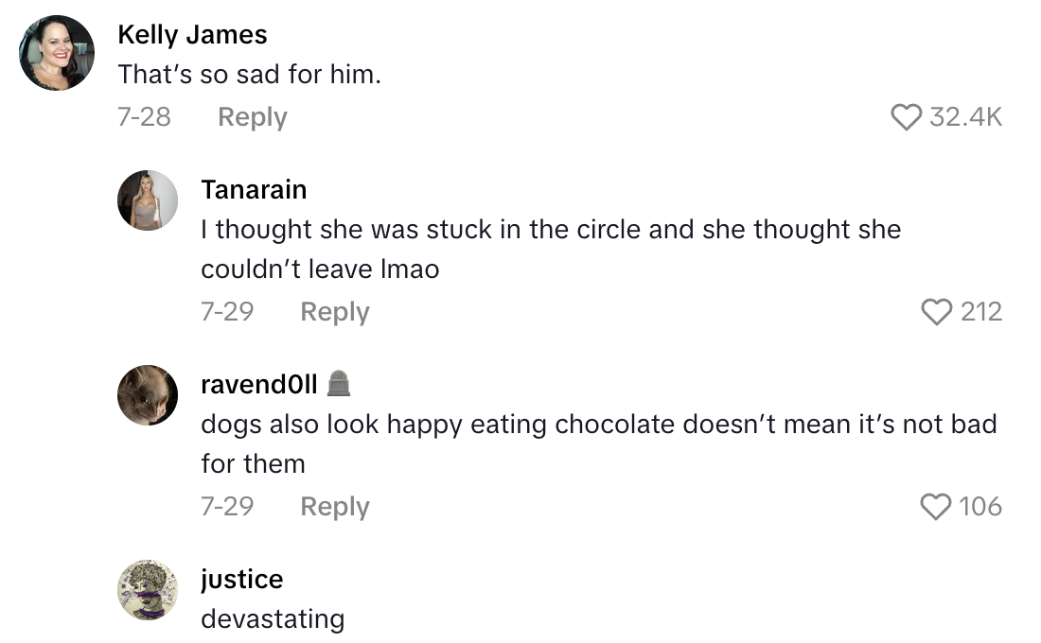Reply to Tanarain's circle comment
This screenshot has height=643, width=1041.
point(334,312)
